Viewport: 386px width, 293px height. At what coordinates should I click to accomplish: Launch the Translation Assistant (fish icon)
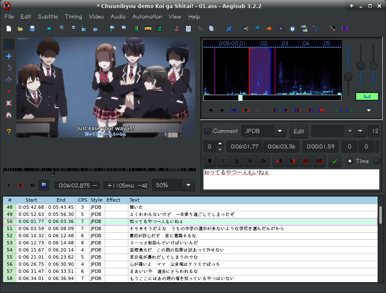269,29
